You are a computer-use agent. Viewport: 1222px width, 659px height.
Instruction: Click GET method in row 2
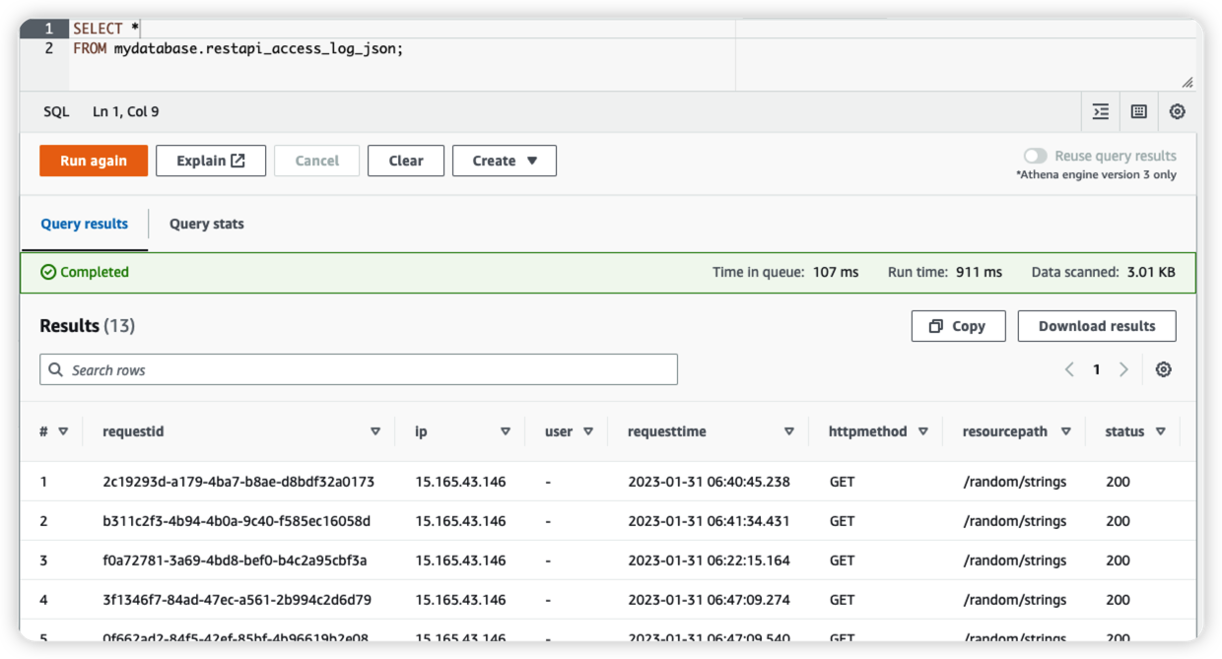pyautogui.click(x=842, y=521)
